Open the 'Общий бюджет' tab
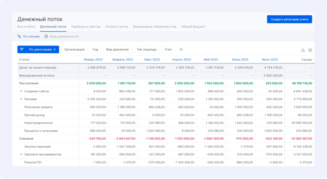The image size is (327, 179). (193, 27)
